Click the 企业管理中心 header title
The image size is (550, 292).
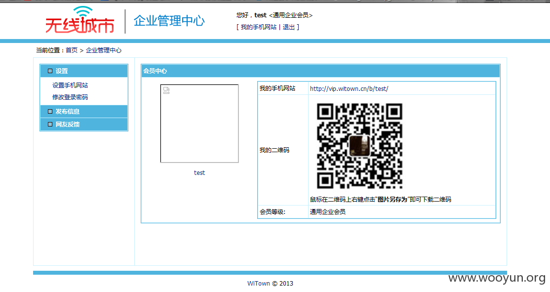(169, 21)
